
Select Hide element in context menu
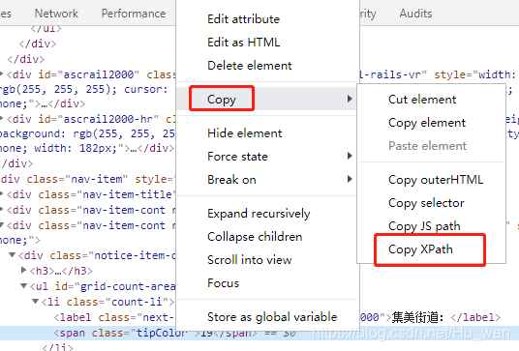(244, 133)
